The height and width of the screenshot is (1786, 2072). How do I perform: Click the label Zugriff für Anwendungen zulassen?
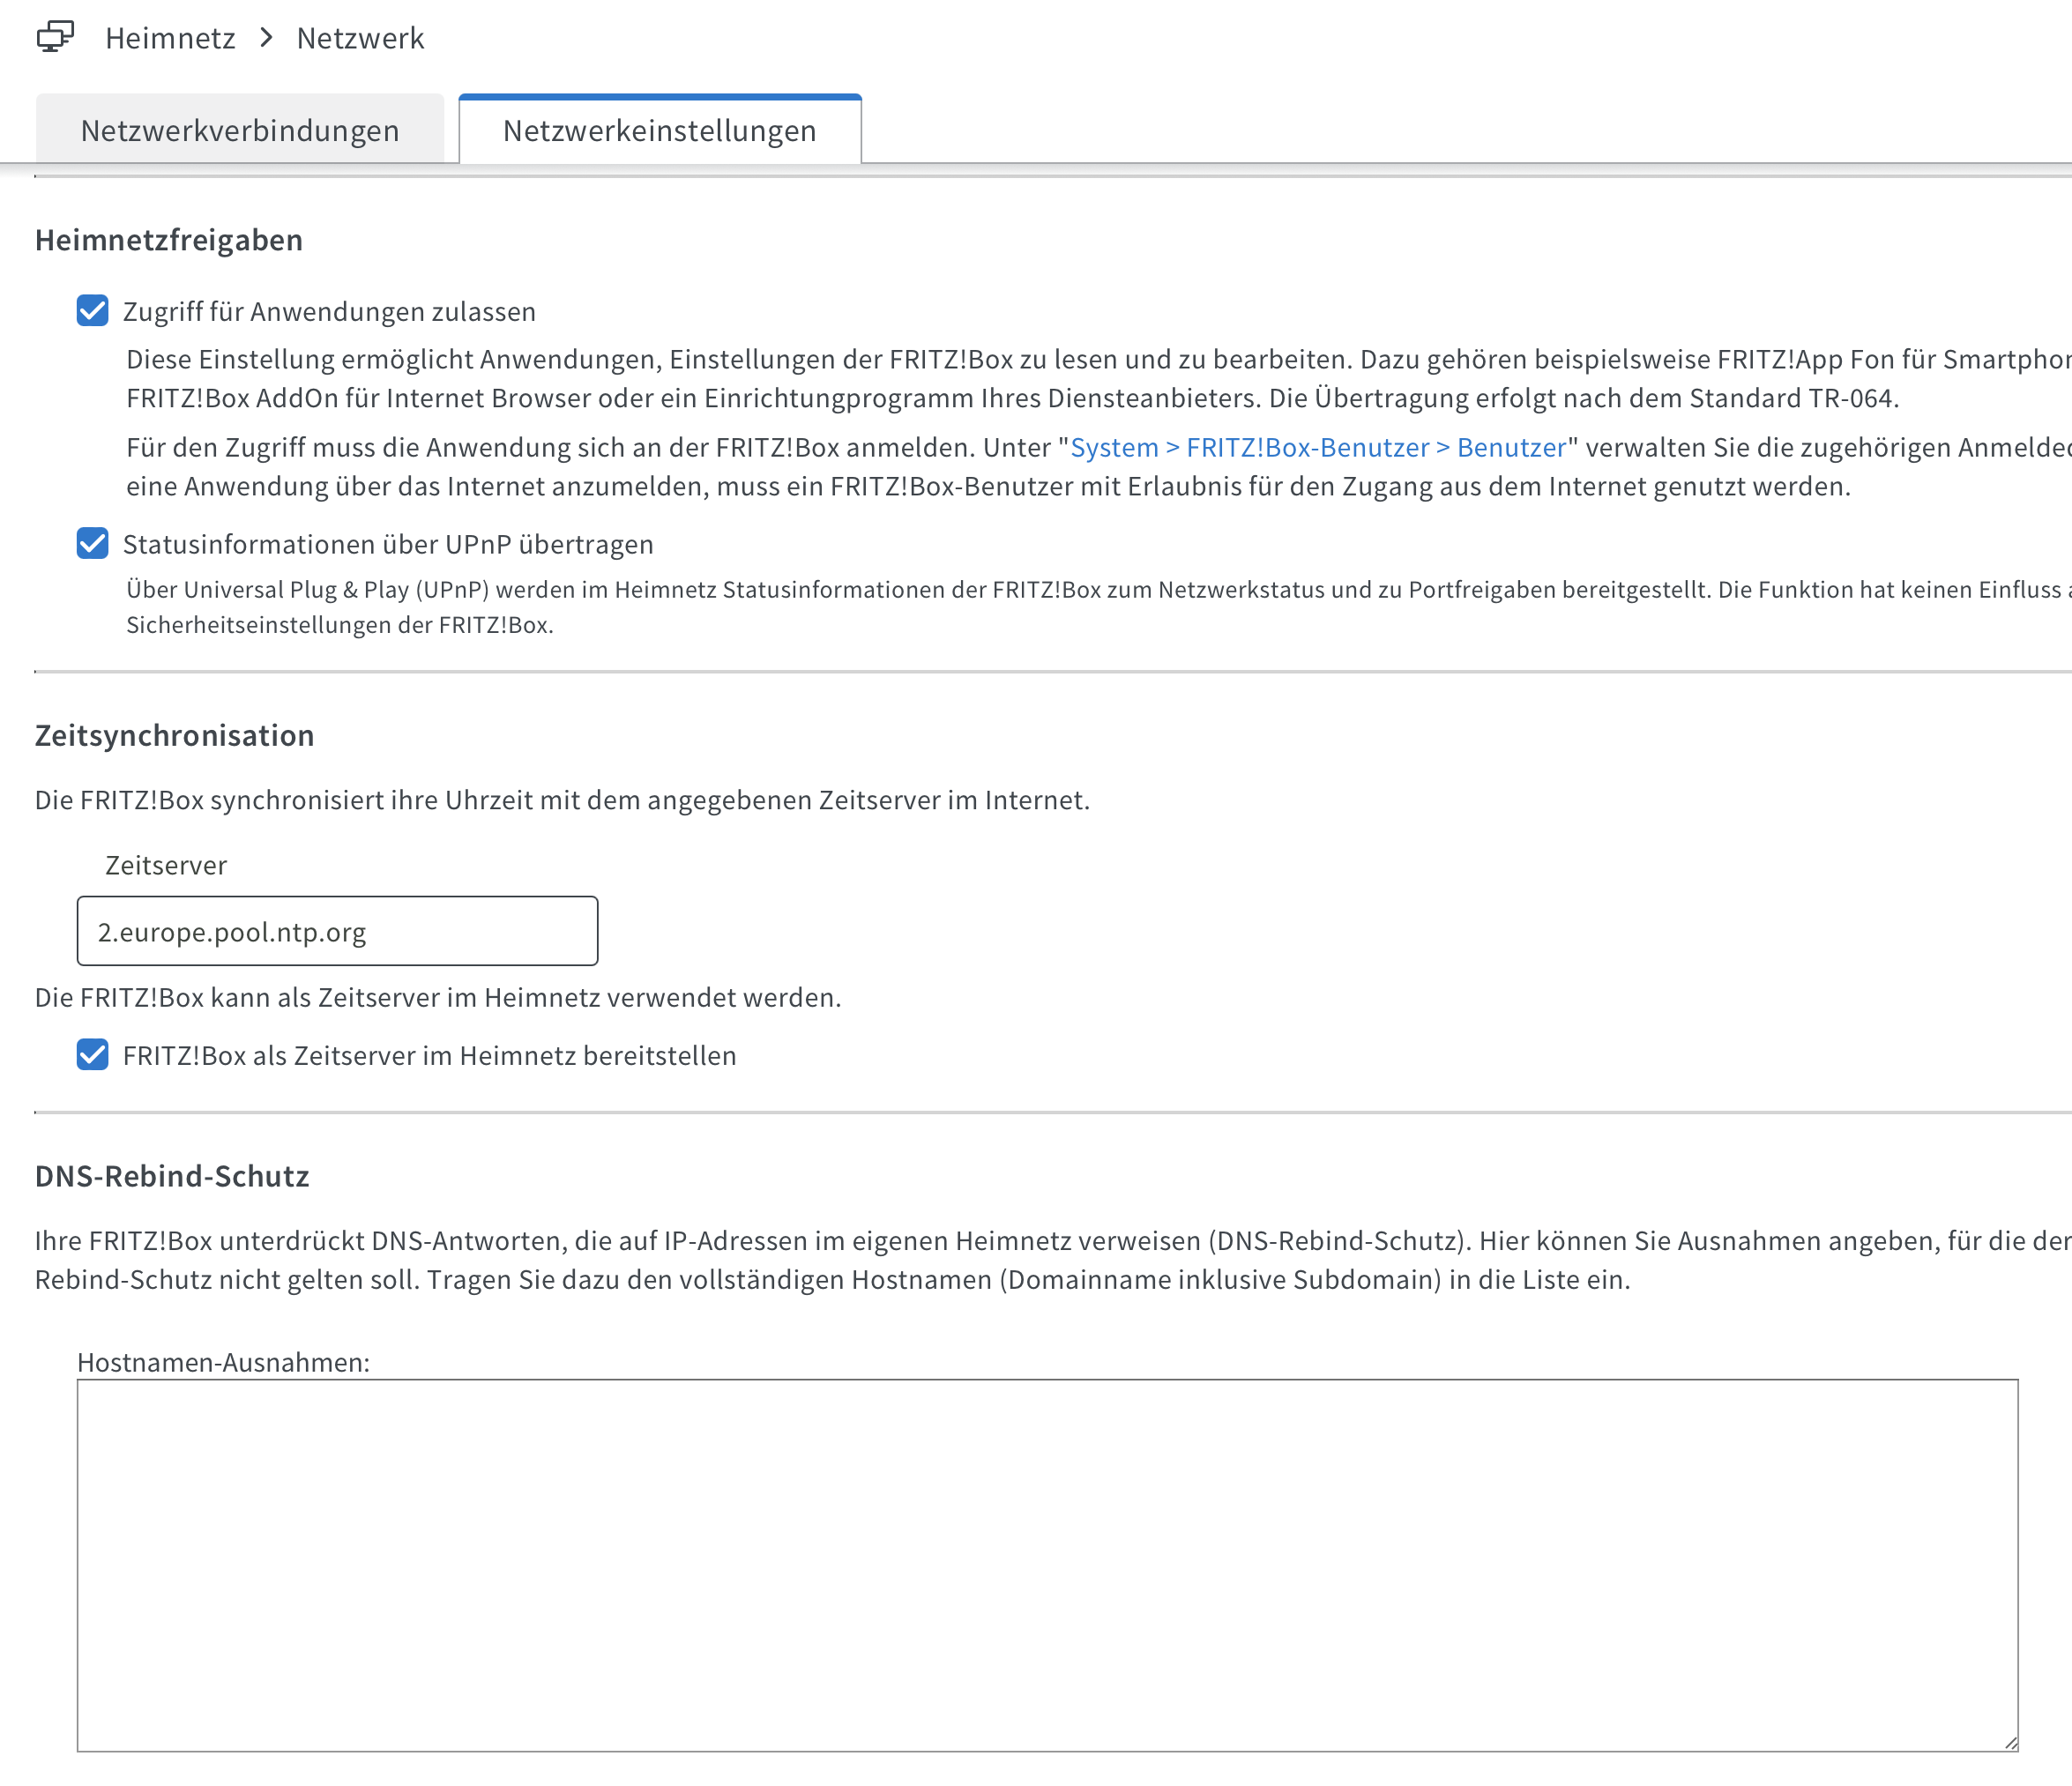[x=329, y=312]
